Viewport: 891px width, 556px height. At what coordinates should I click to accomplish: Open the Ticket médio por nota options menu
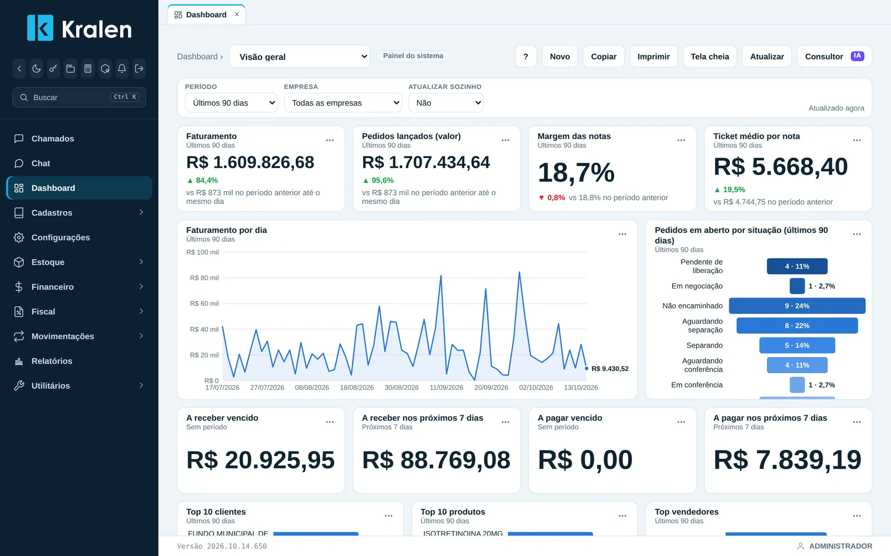click(857, 140)
